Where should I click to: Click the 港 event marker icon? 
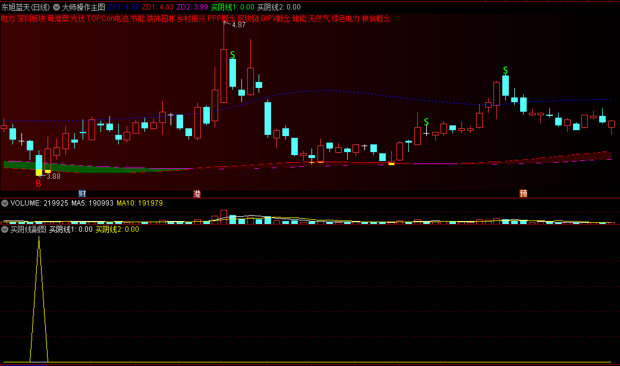click(x=197, y=193)
